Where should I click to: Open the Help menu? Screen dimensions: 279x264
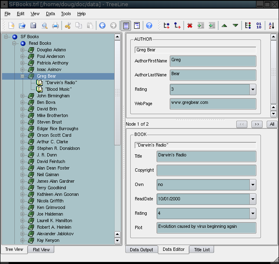point(81,14)
